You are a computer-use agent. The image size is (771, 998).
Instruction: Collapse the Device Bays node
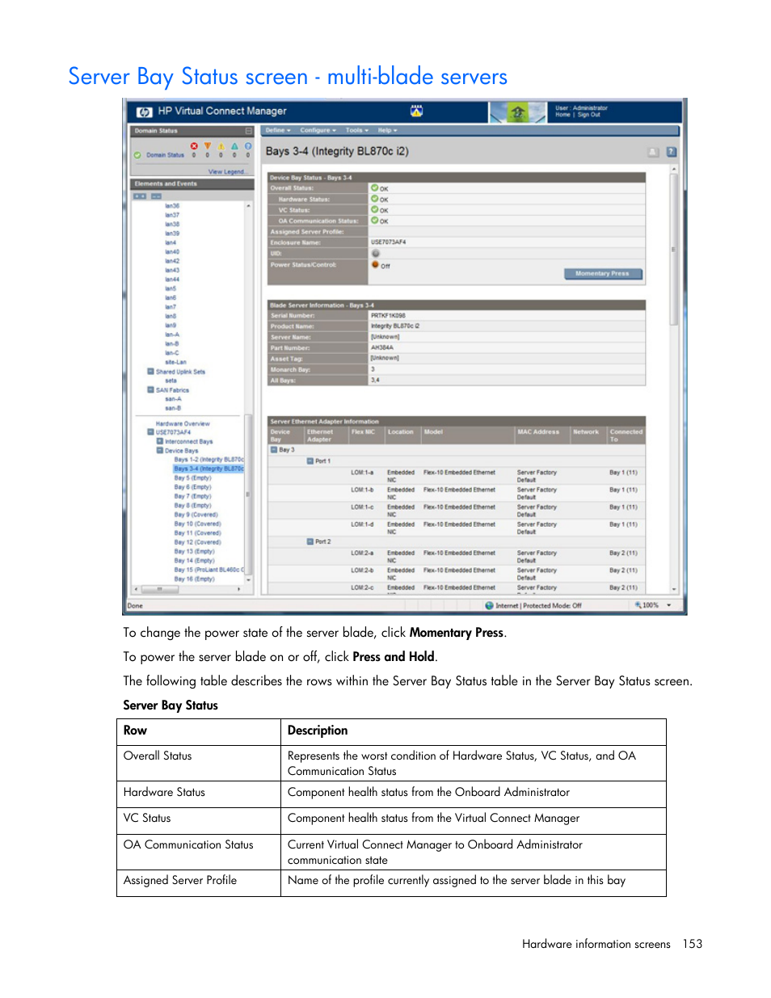pyautogui.click(x=159, y=450)
